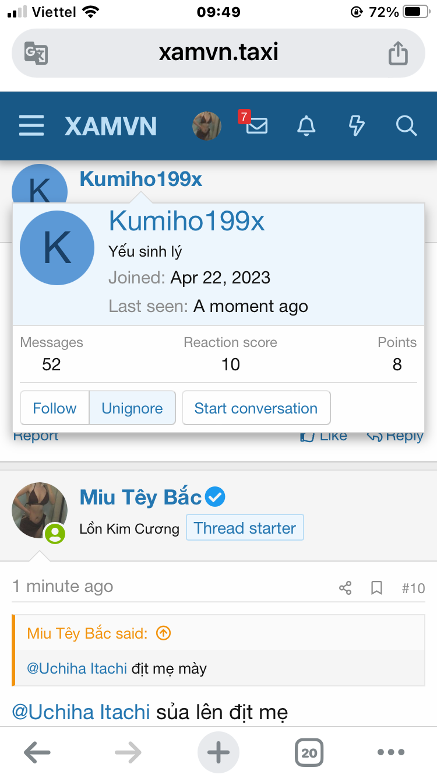
Task: Open the forum search magnifier icon
Action: coord(406,126)
